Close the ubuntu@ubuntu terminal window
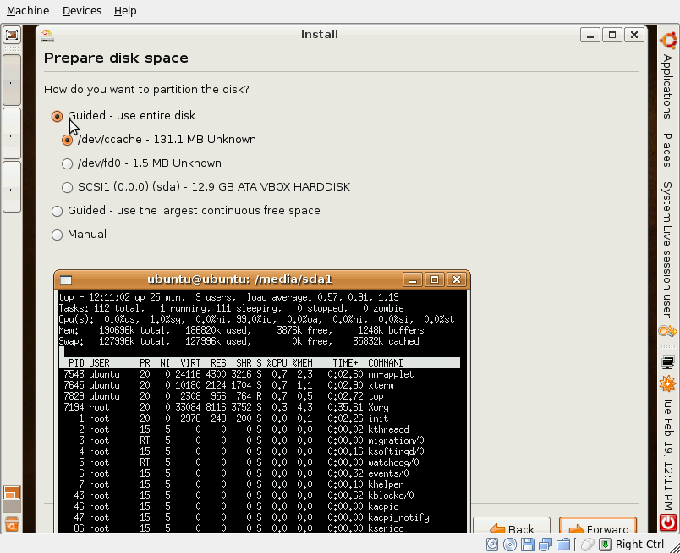The height and width of the screenshot is (553, 680). 456,279
